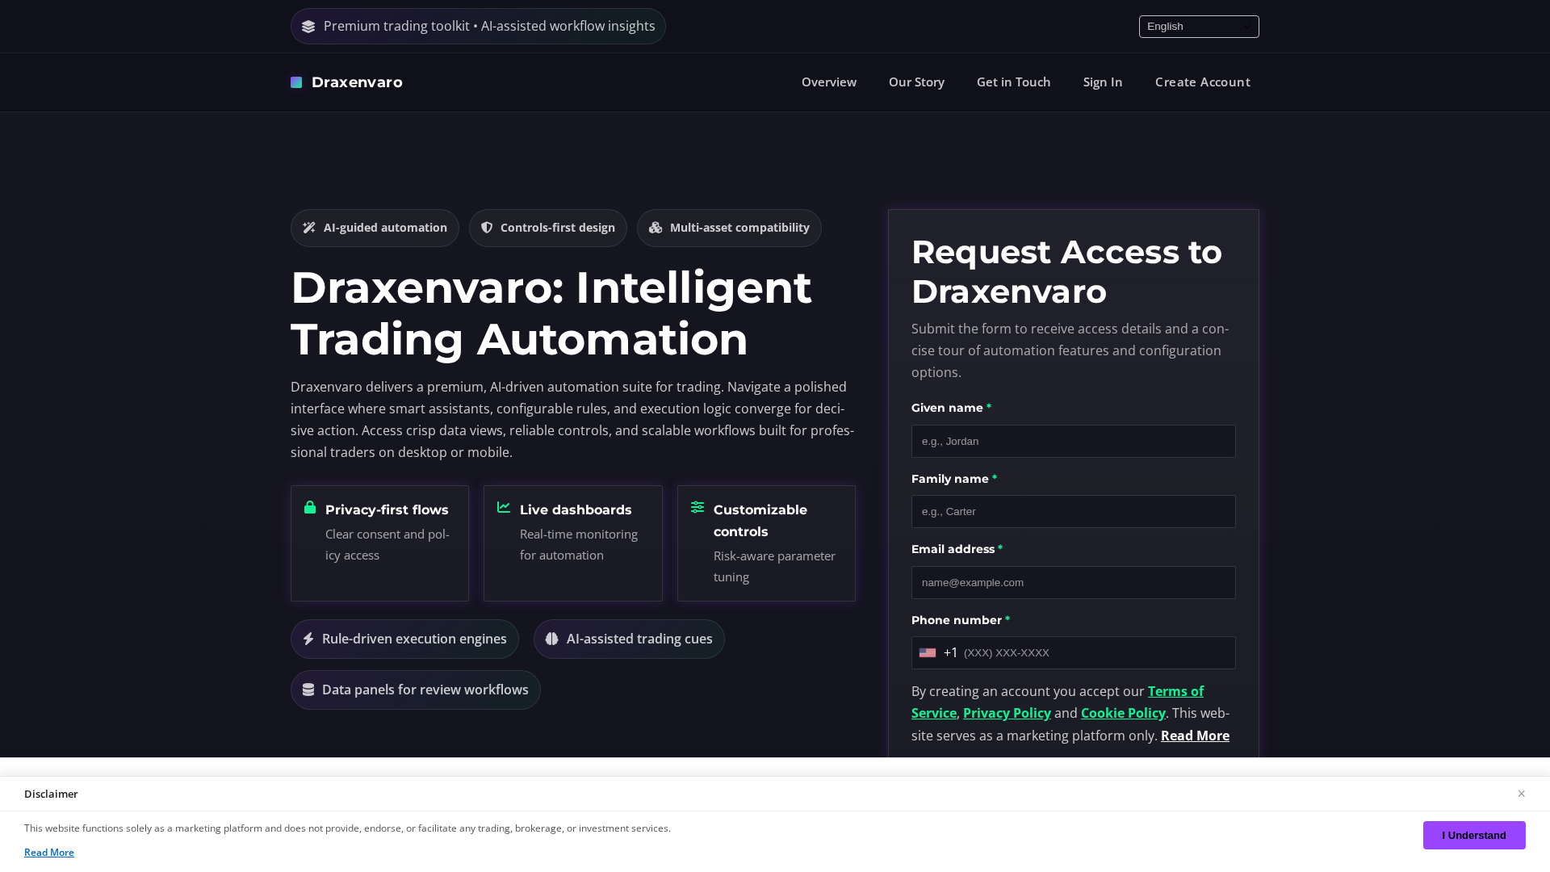1550x872 pixels.
Task: Click the layers icon in top banner
Action: pos(308,27)
